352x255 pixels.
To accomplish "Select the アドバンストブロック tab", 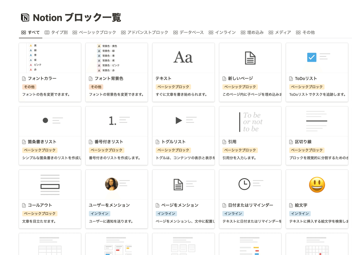I will (x=144, y=33).
